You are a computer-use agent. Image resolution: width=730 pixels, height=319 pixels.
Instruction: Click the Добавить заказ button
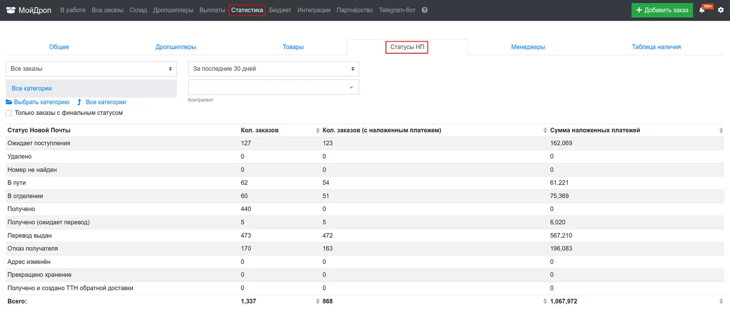coord(662,10)
